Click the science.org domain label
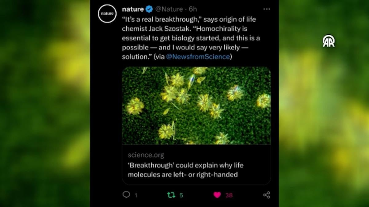Screen dimensions: 369x207 pos(146,155)
